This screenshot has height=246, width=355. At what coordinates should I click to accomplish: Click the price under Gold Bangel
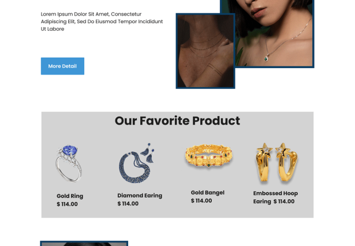click(x=201, y=201)
